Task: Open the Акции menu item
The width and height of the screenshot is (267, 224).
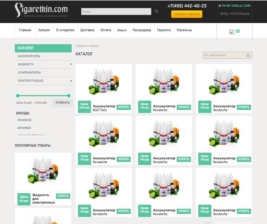Action: pyautogui.click(x=122, y=30)
